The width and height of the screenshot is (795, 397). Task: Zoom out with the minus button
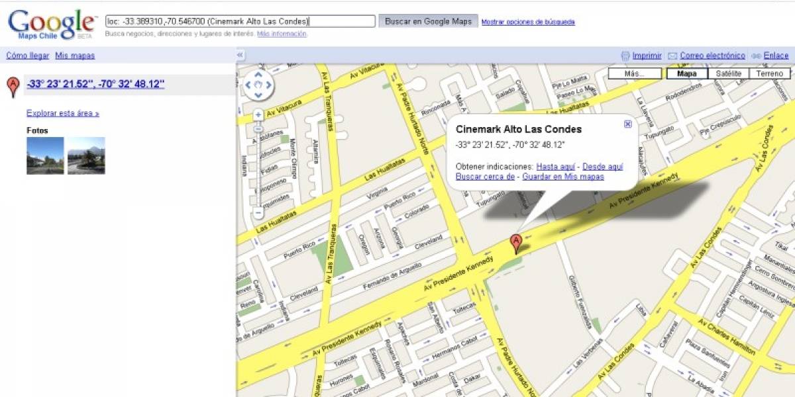(258, 214)
